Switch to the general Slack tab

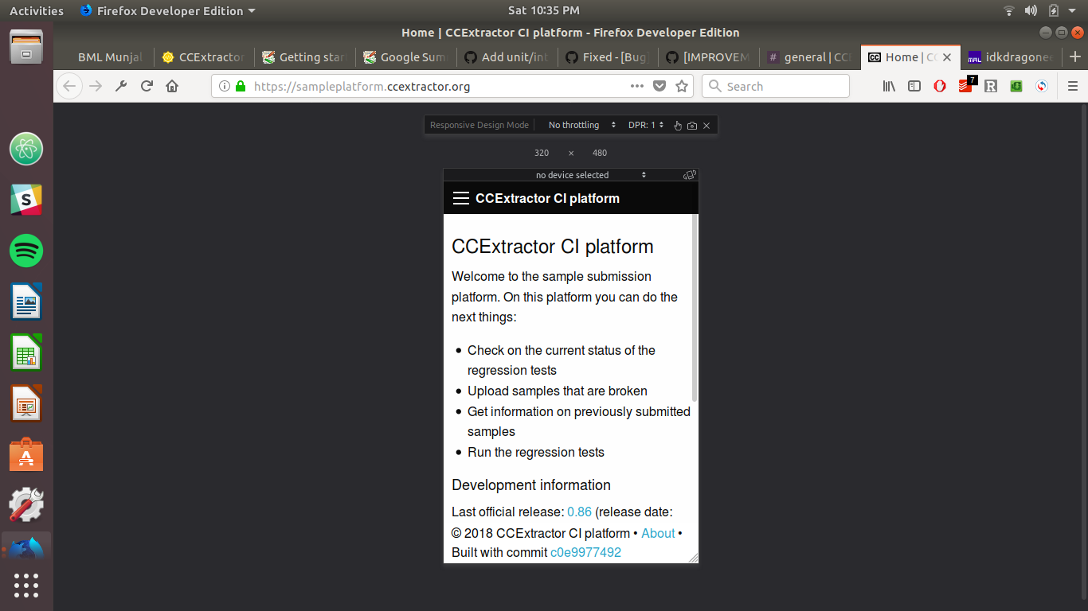point(810,57)
